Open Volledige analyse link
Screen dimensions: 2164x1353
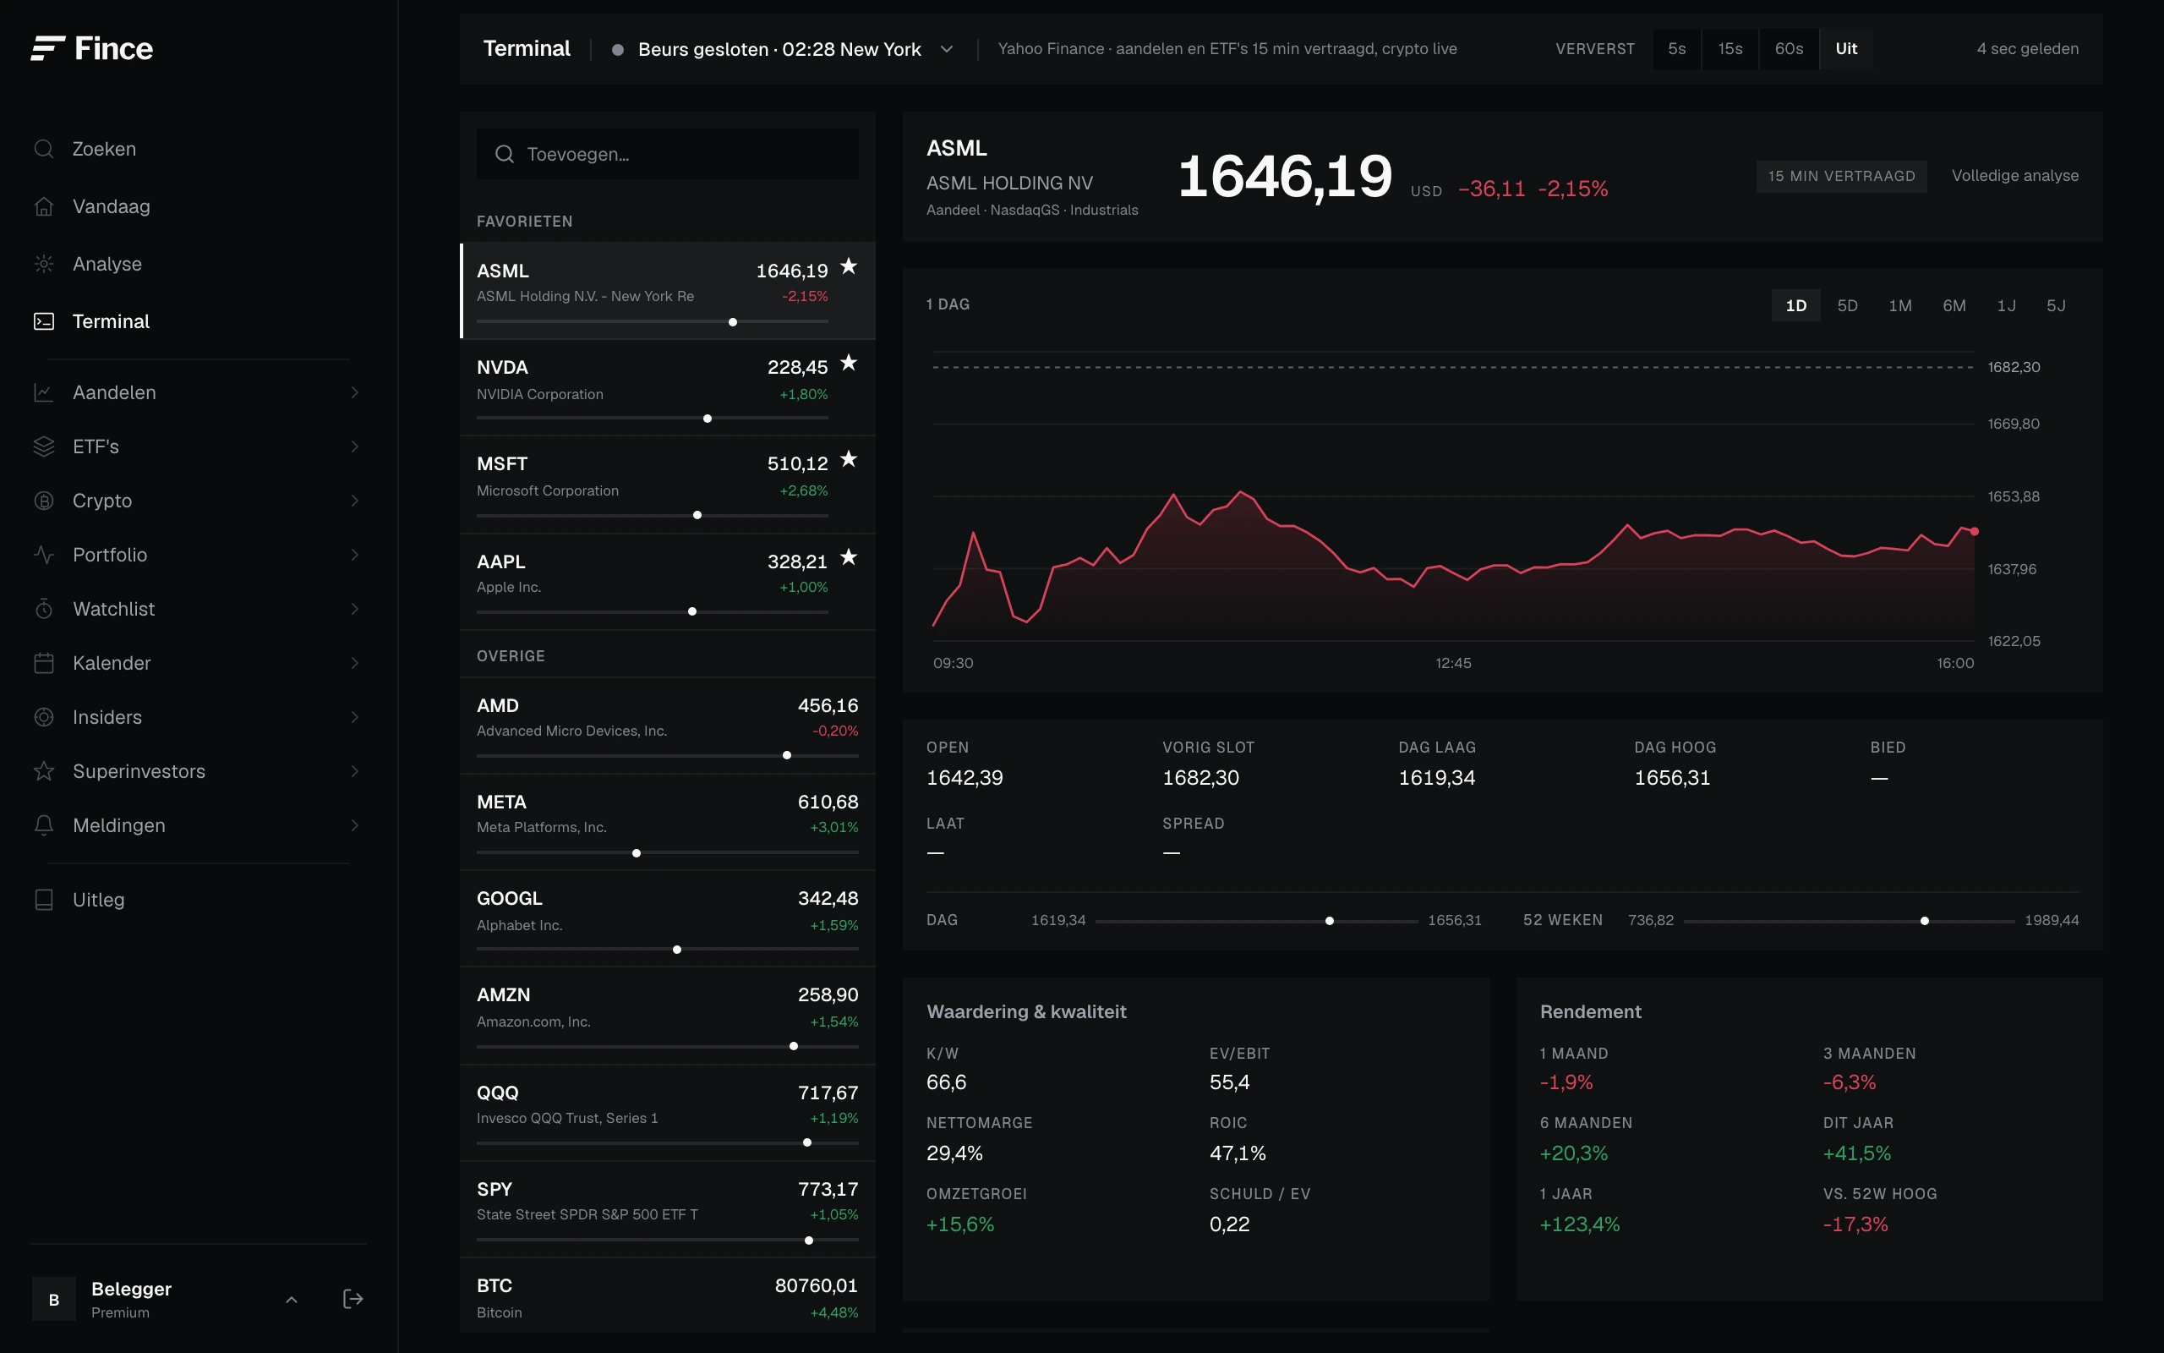click(2014, 175)
